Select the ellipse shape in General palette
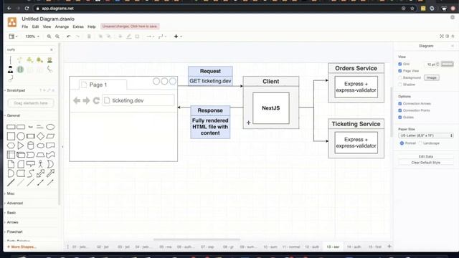Viewport: 459px width, 258px height. (x=50, y=127)
